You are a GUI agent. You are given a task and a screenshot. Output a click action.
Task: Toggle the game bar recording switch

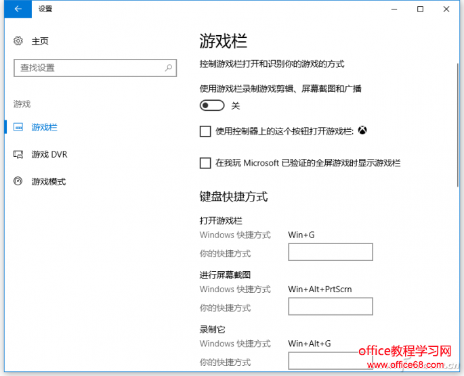[212, 105]
